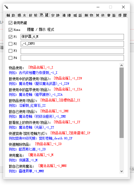Focus the F2 field containing _-1_INFO
Image resolution: width=134 pixels, height=189 pixels.
[72, 44]
